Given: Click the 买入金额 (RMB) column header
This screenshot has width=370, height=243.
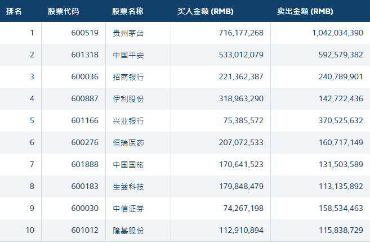Looking at the screenshot, I should (x=206, y=11).
